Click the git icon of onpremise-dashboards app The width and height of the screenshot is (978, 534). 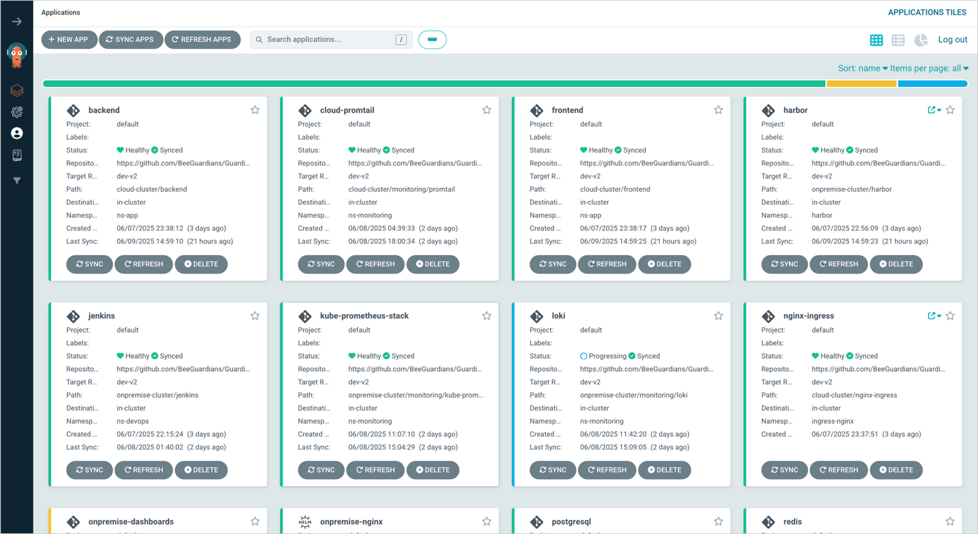73,522
